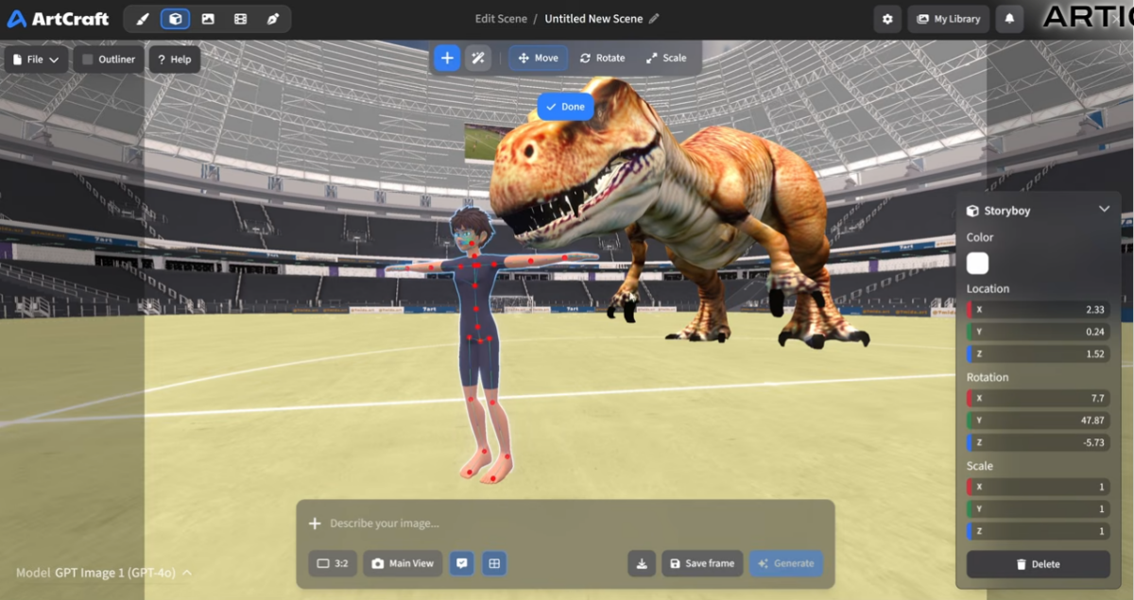Screen dimensions: 1134x600
Task: Click the Generate button
Action: pos(786,563)
